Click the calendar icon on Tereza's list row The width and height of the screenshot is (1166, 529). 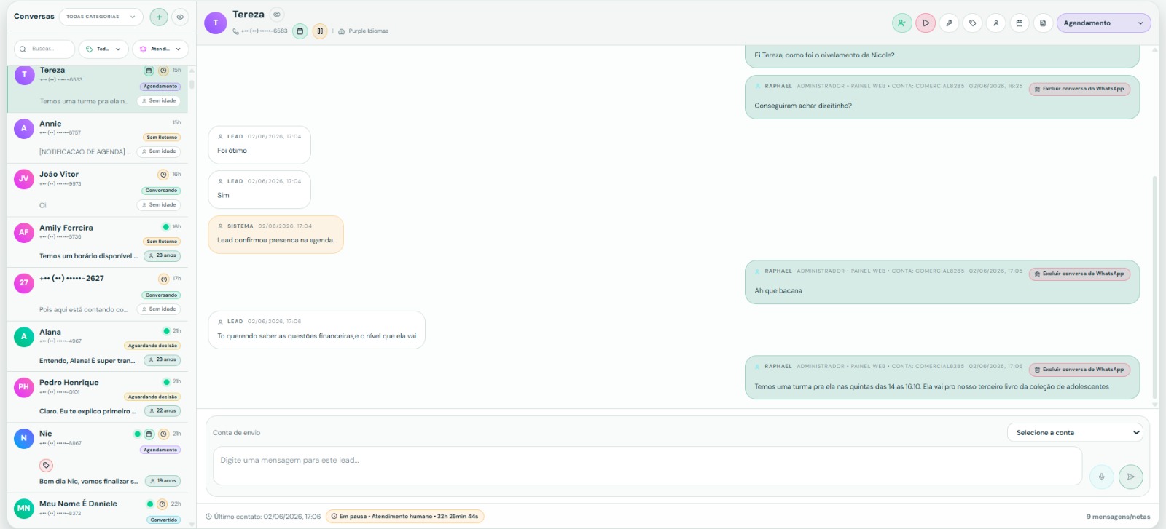(149, 71)
